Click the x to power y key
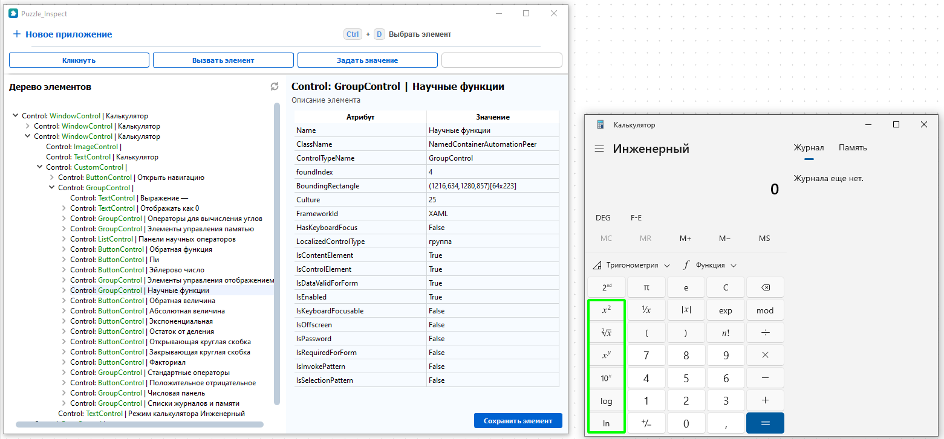 tap(607, 356)
